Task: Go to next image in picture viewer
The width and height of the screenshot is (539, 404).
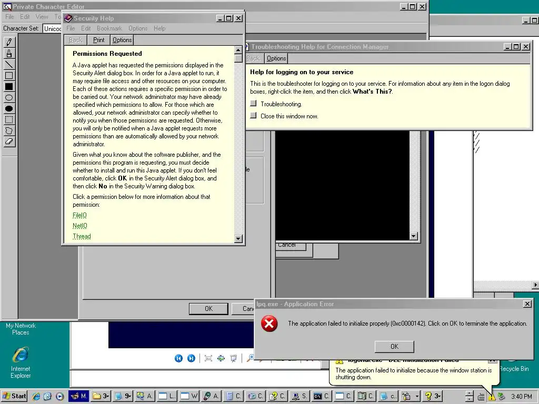Action: tap(191, 358)
